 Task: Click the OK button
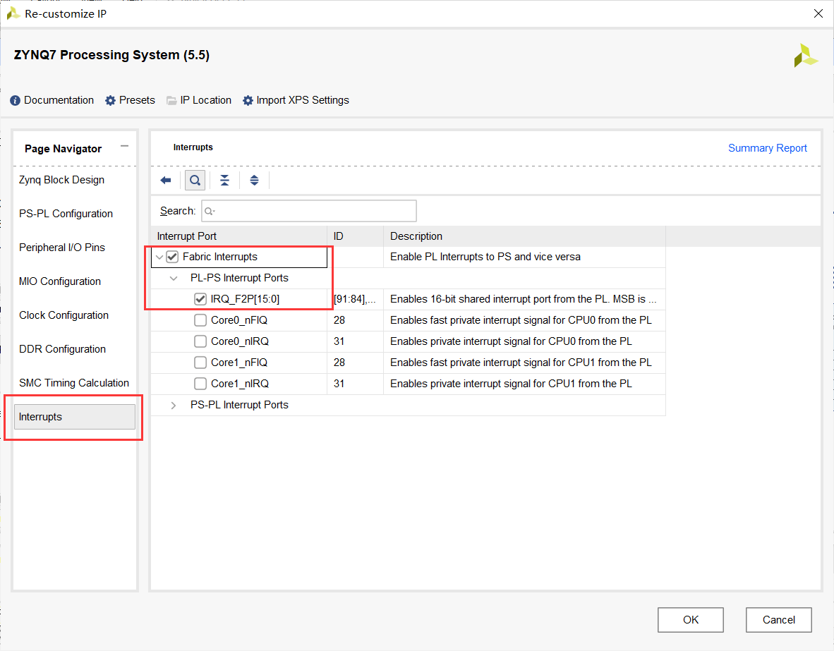[690, 620]
